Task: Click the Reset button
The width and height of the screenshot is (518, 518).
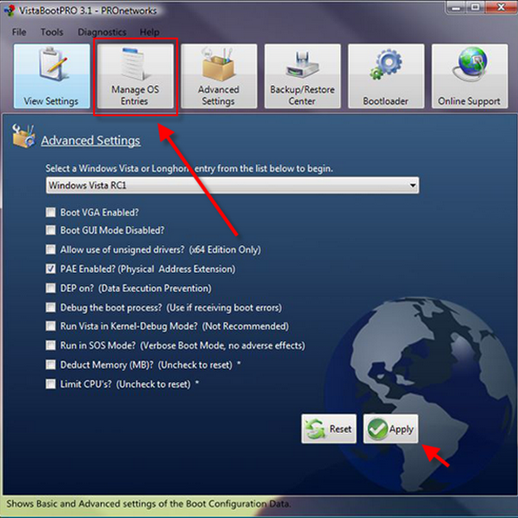Action: (329, 429)
